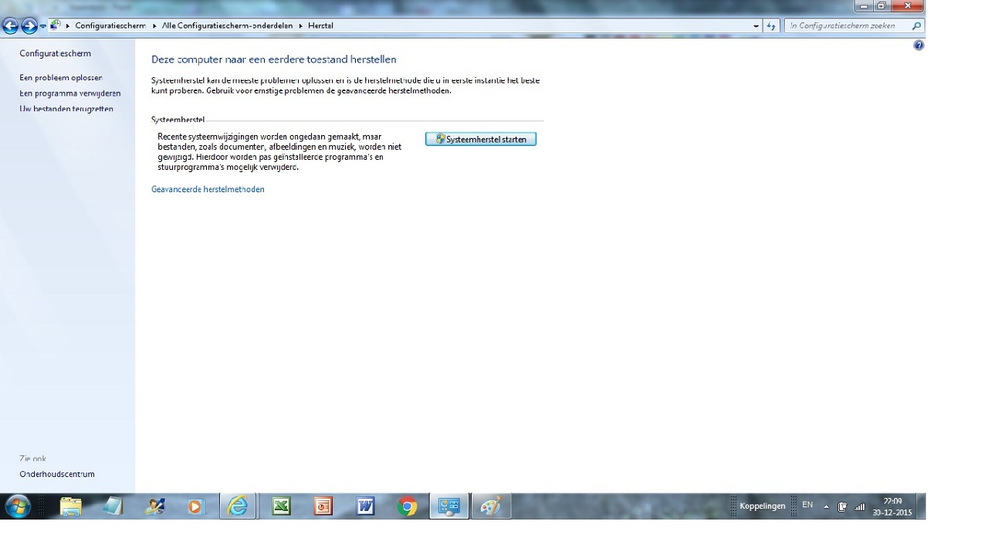This screenshot has height=555, width=988.
Task: Click Configuratiescherm in the address breadcrumb
Action: point(110,25)
